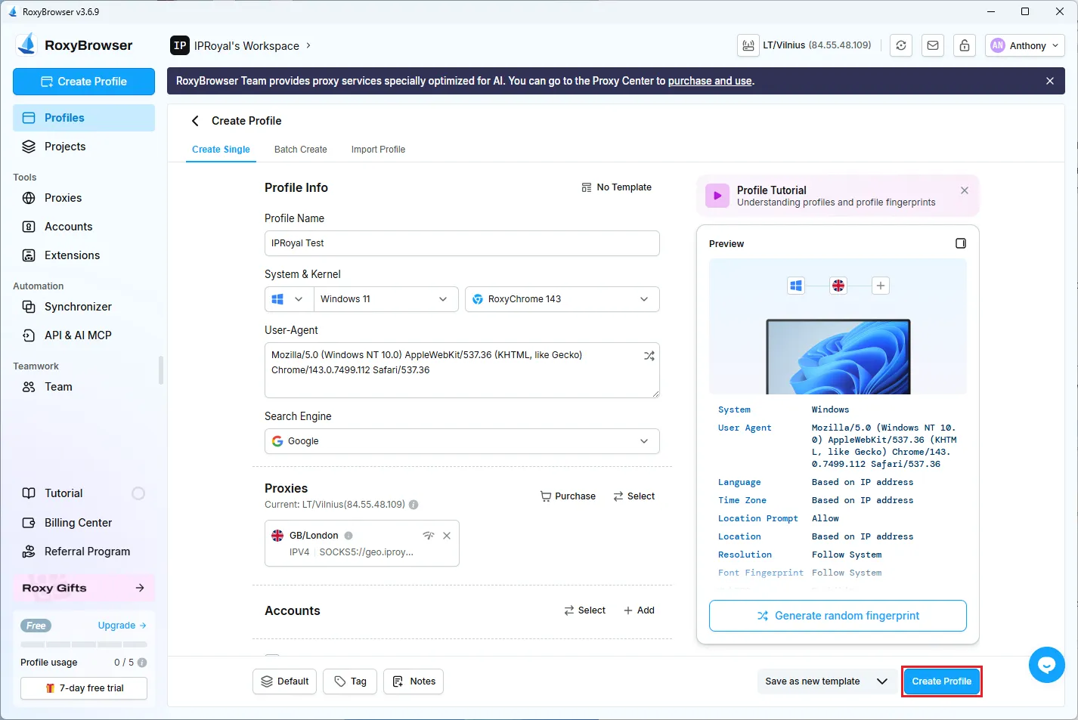The height and width of the screenshot is (720, 1078).
Task: Click the Profile usage progress bar
Action: pos(83,644)
